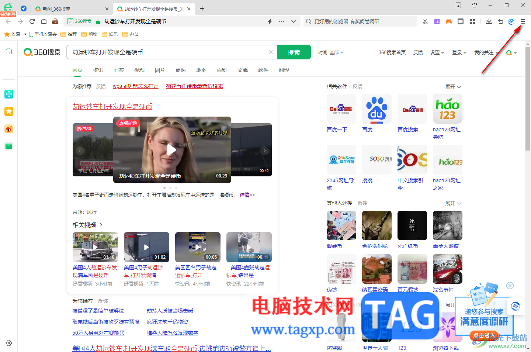Select the 视频 search tab

pos(139,70)
